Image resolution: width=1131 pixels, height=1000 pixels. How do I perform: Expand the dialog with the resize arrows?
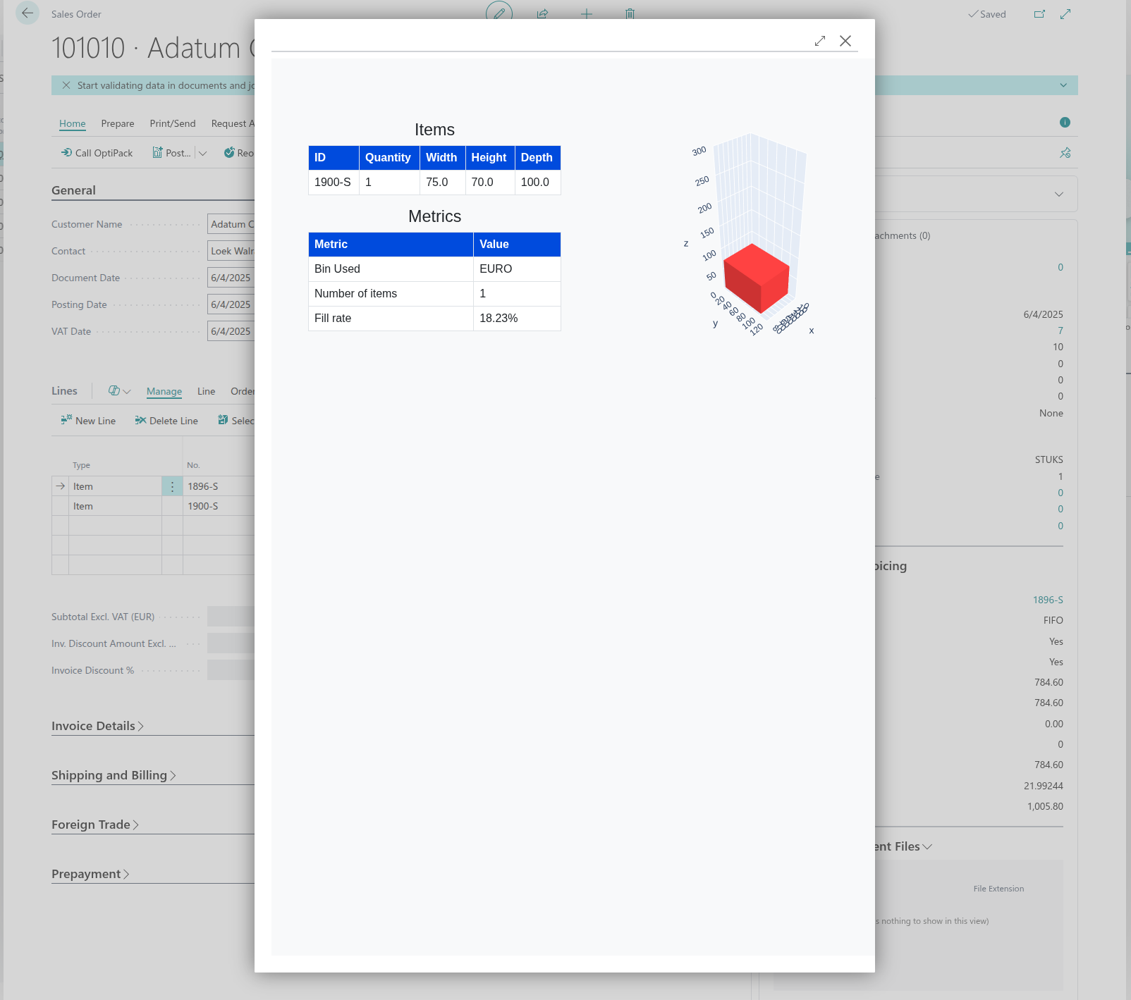click(x=819, y=41)
